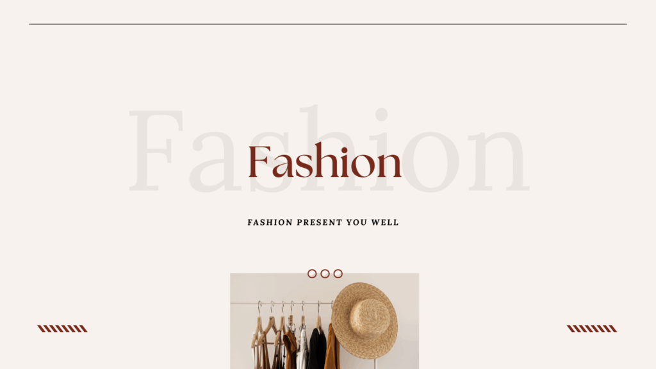Screen dimensions: 656x369
Task: Click the thin horizontal line at top
Action: 328,24
